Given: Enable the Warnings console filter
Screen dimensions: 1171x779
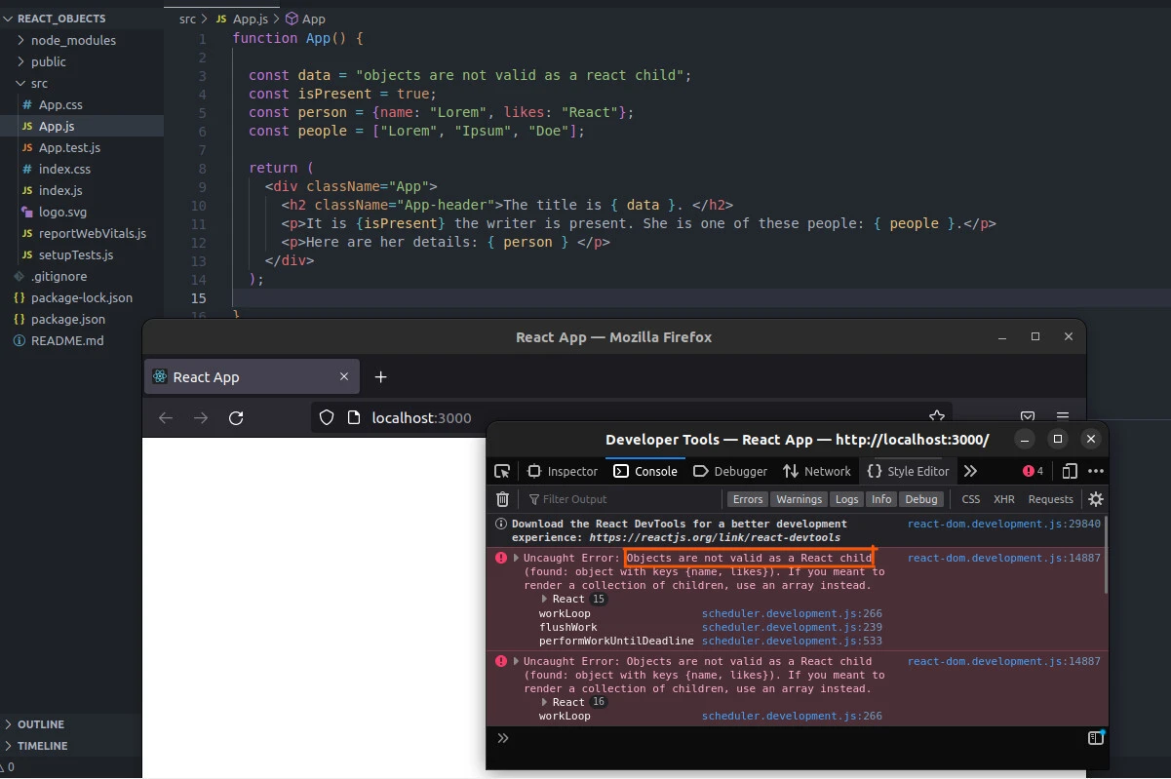Looking at the screenshot, I should click(799, 499).
